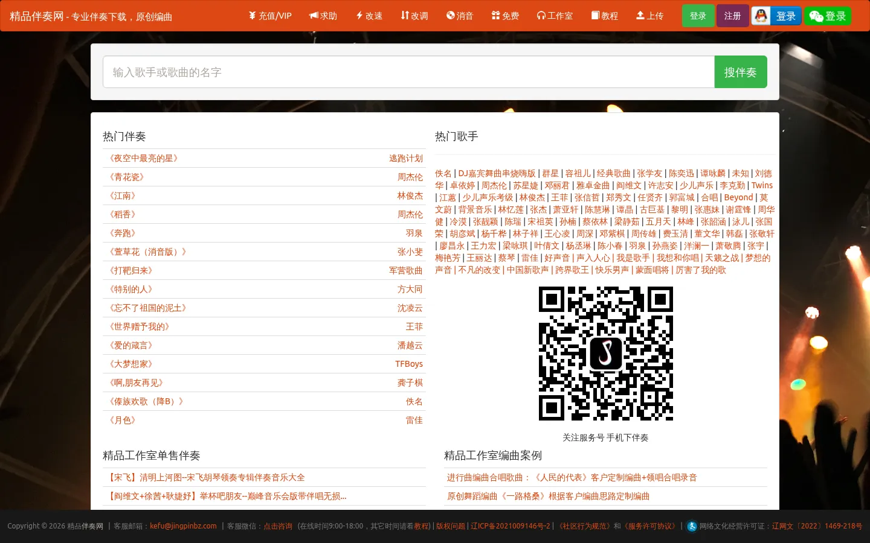The width and height of the screenshot is (870, 543).
Task: Visit the 工作室 studio page
Action: [555, 16]
